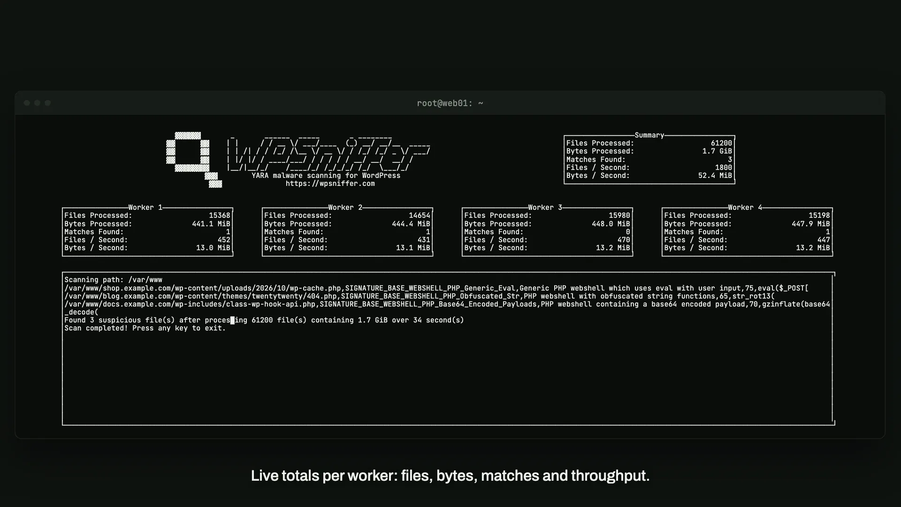The width and height of the screenshot is (901, 507).
Task: Select the Summary panel heading
Action: point(649,135)
